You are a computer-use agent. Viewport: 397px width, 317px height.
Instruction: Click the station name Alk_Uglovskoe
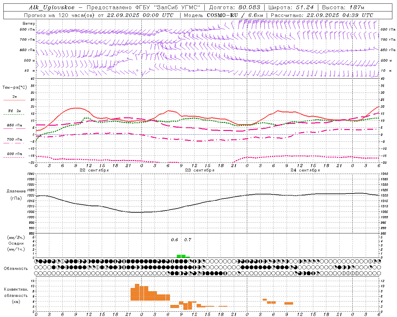(x=52, y=7)
